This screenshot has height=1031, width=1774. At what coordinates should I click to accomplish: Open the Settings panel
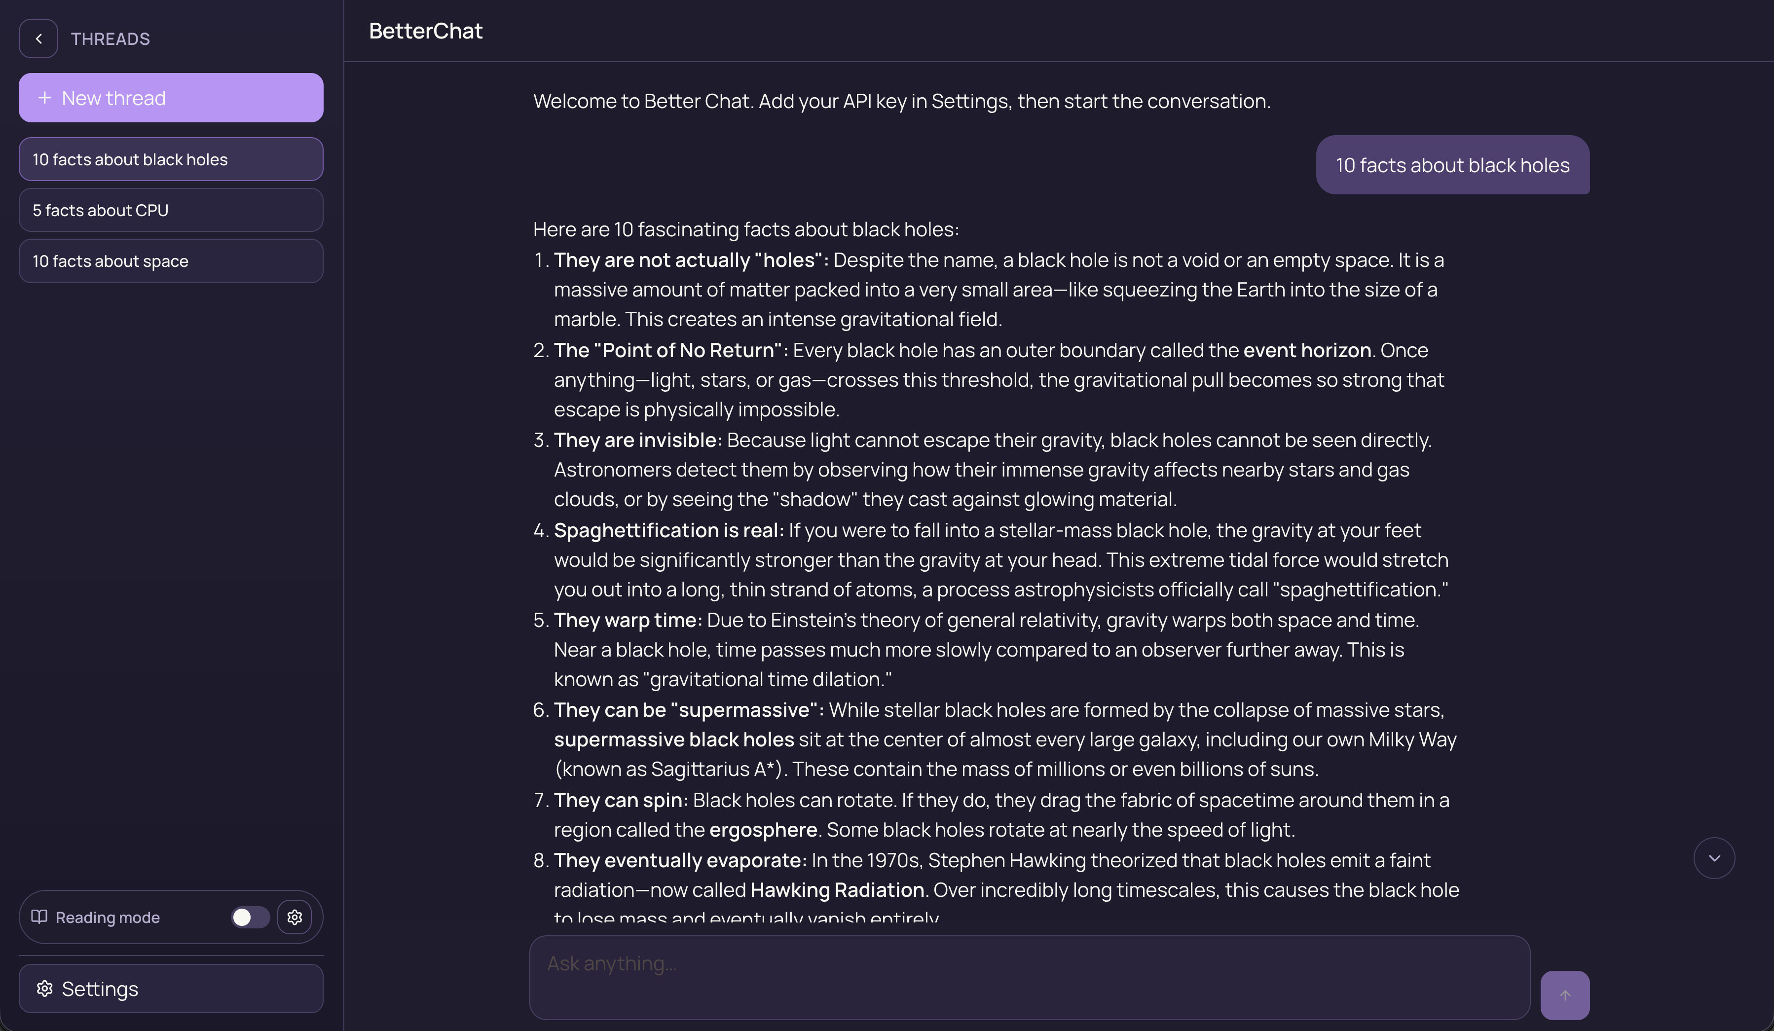(170, 989)
